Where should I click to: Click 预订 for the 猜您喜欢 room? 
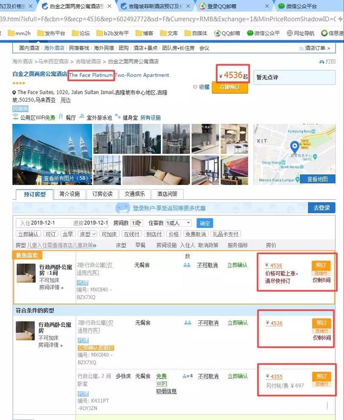tap(321, 265)
